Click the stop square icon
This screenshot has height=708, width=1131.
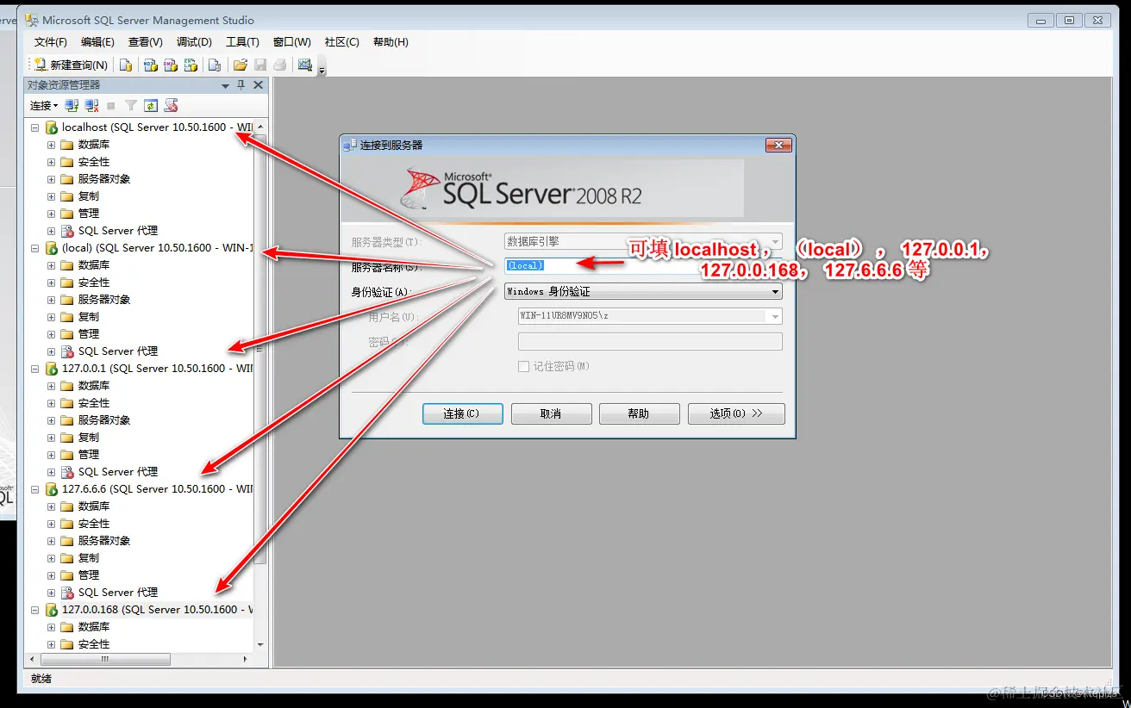click(111, 106)
